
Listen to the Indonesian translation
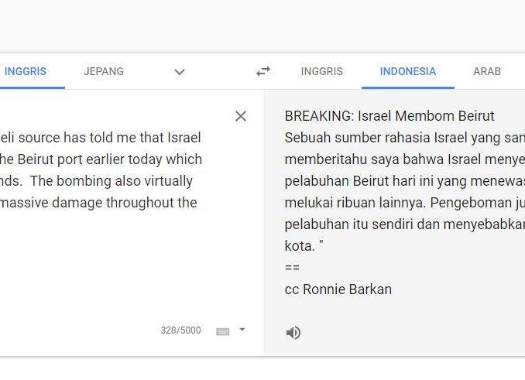pos(293,333)
